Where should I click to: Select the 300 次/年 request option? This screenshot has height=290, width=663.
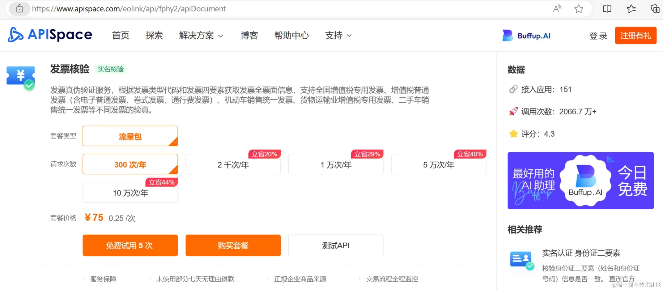130,164
